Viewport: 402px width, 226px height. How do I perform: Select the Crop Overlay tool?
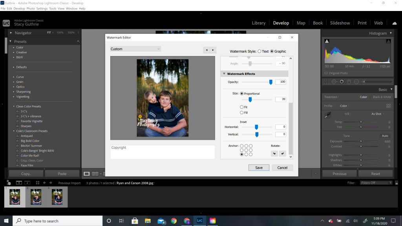tap(326, 81)
